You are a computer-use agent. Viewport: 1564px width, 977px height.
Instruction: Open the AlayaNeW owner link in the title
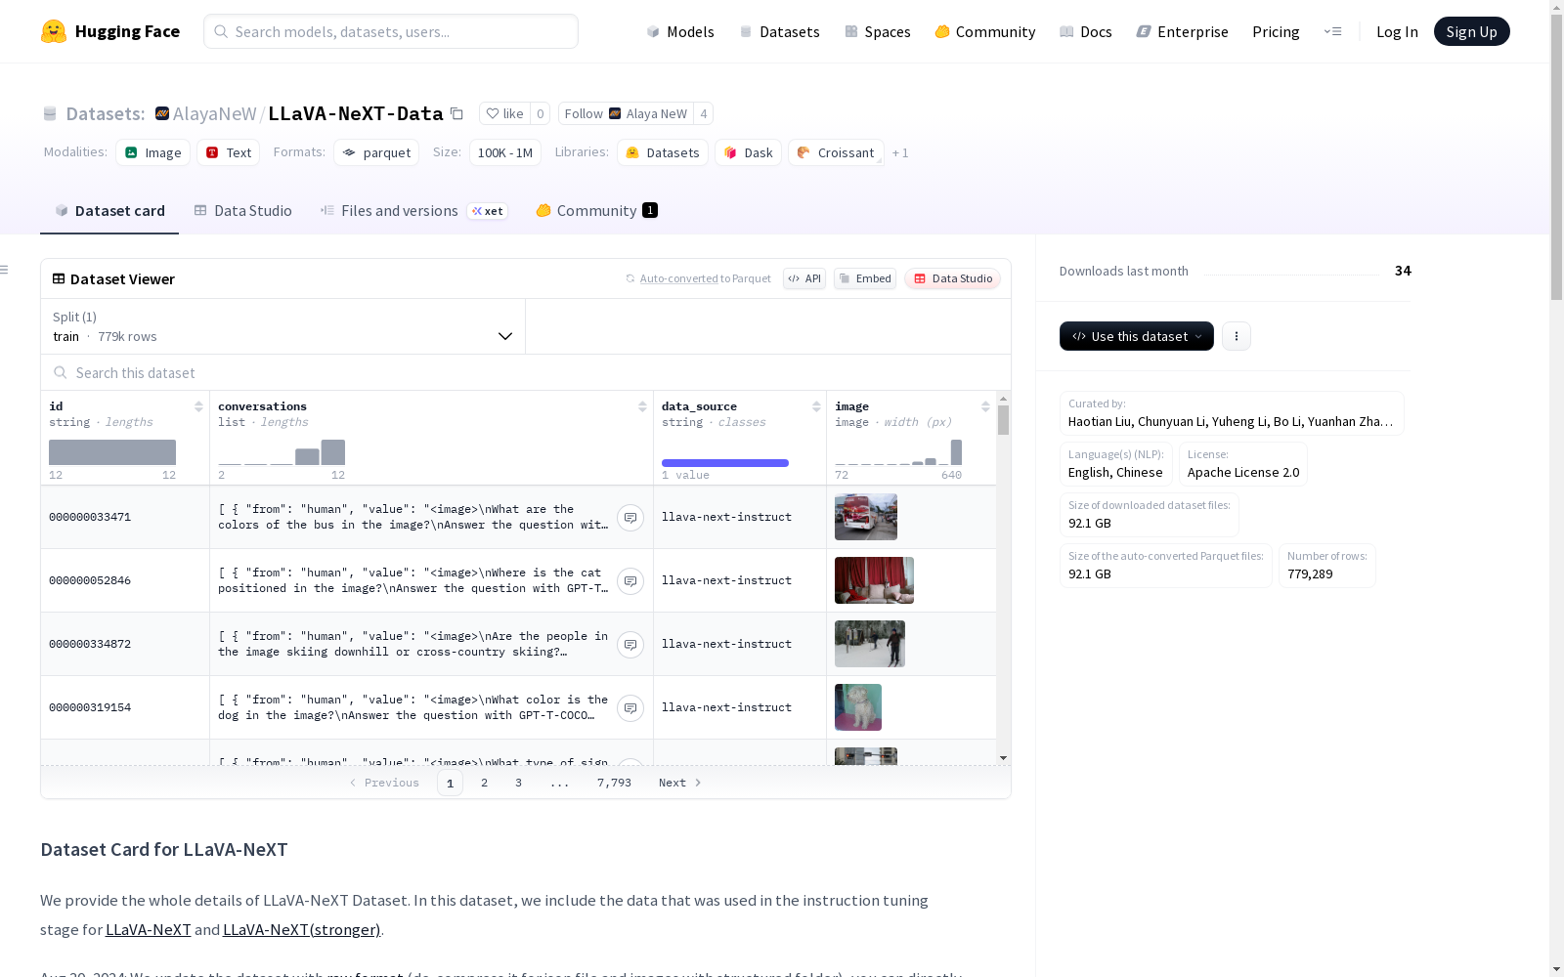(x=214, y=113)
